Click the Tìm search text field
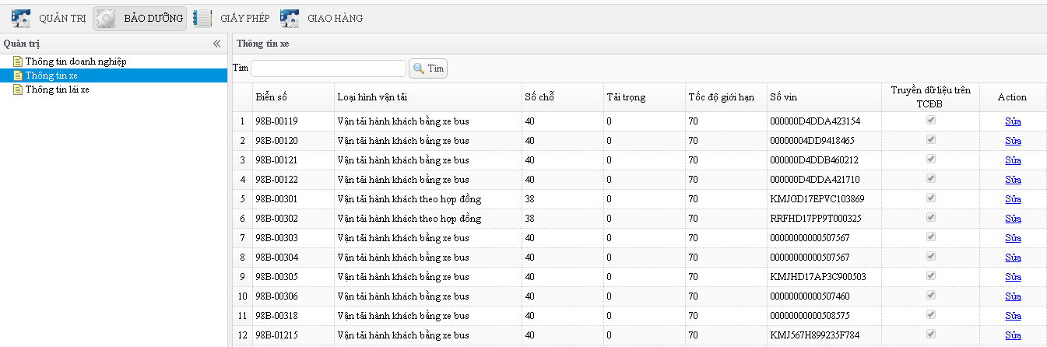 click(328, 68)
